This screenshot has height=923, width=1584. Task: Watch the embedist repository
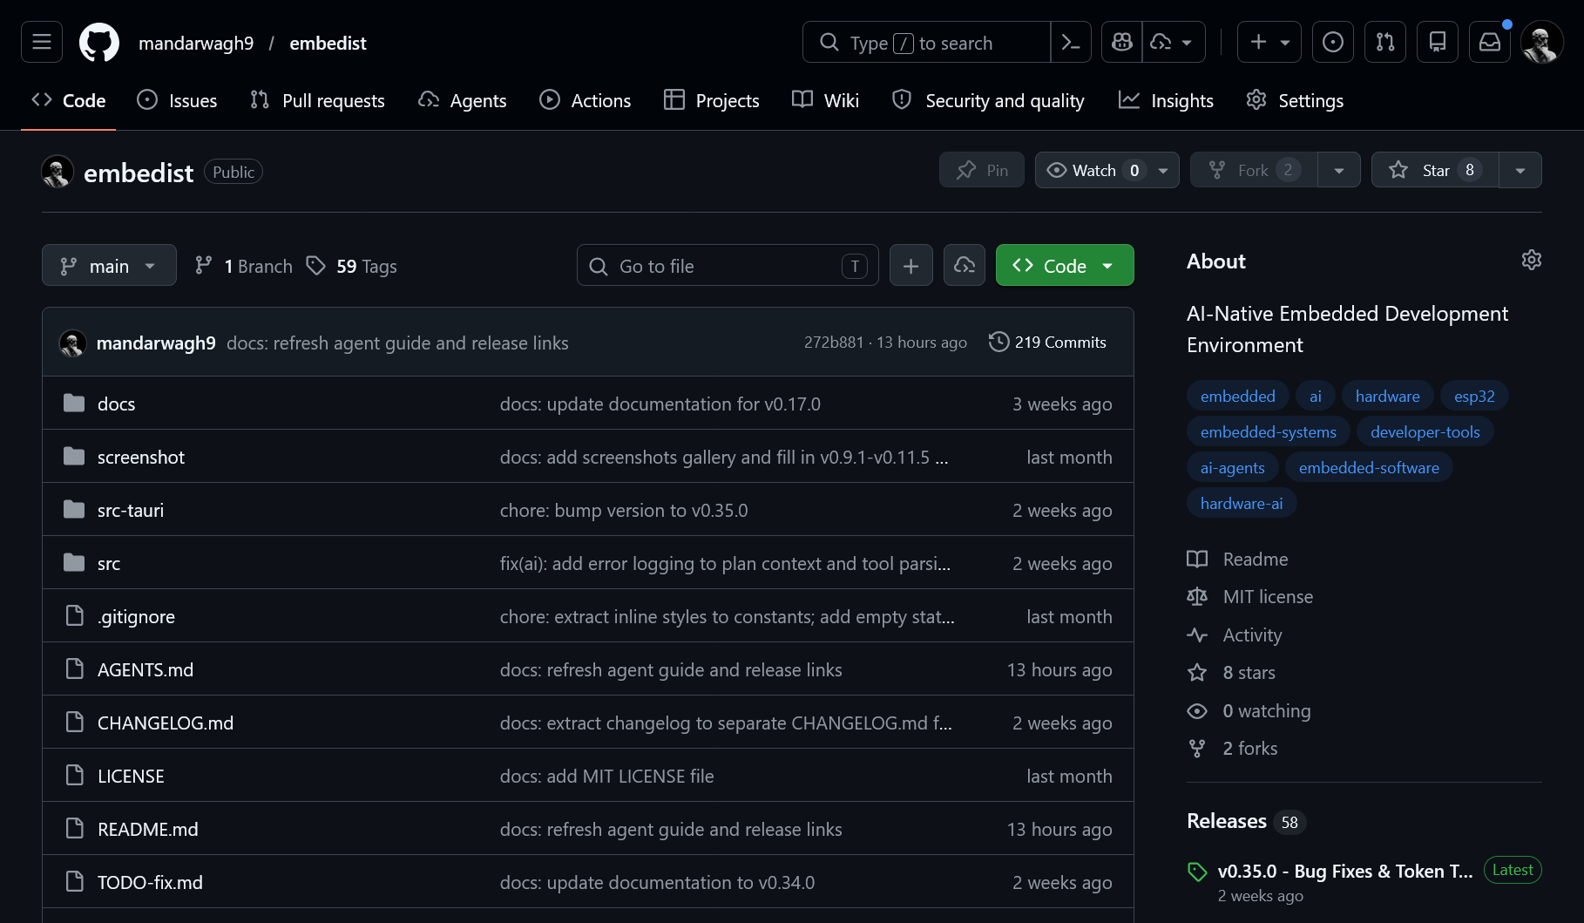point(1094,169)
